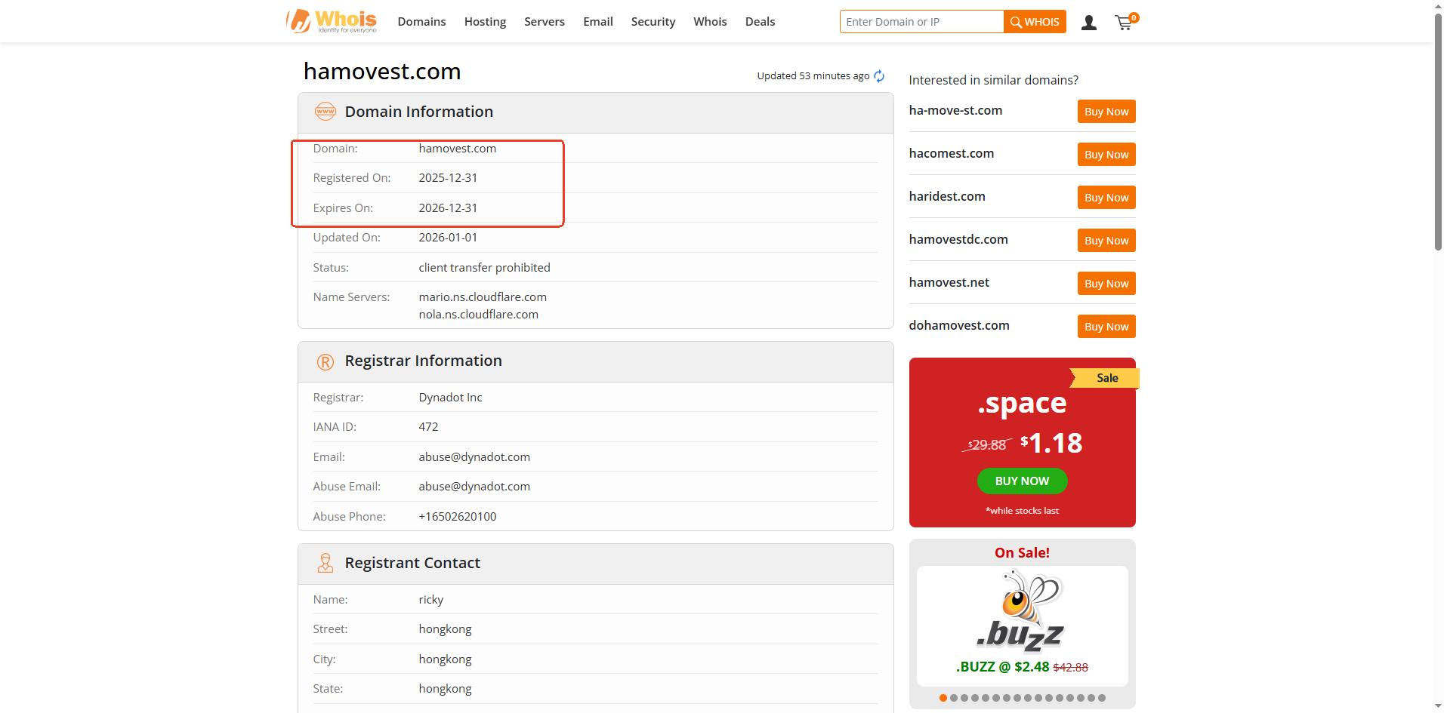This screenshot has height=713, width=1444.
Task: Click the Registrant Contact person icon
Action: point(325,563)
